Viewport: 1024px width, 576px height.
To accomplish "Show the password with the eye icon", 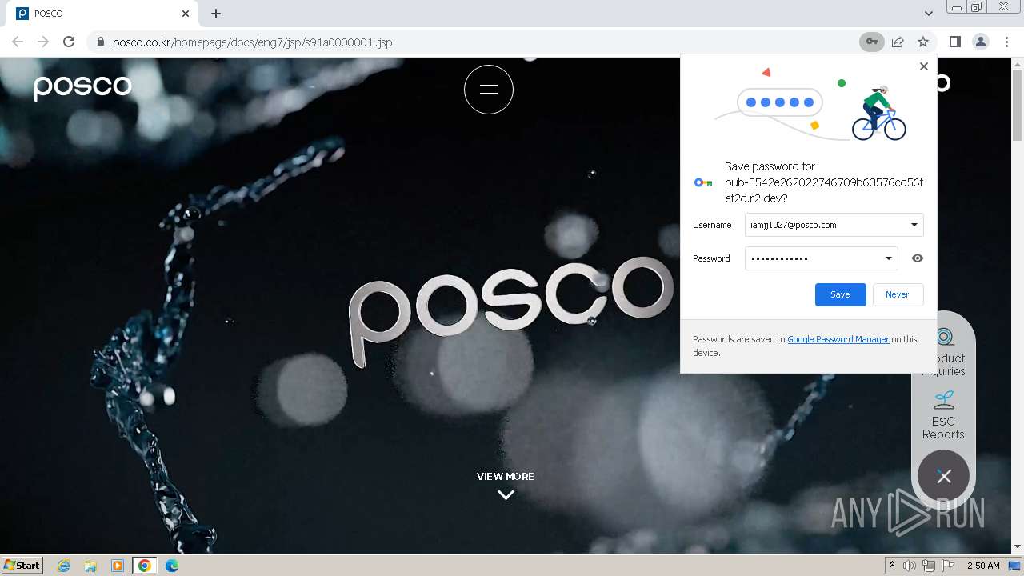I will pyautogui.click(x=918, y=258).
